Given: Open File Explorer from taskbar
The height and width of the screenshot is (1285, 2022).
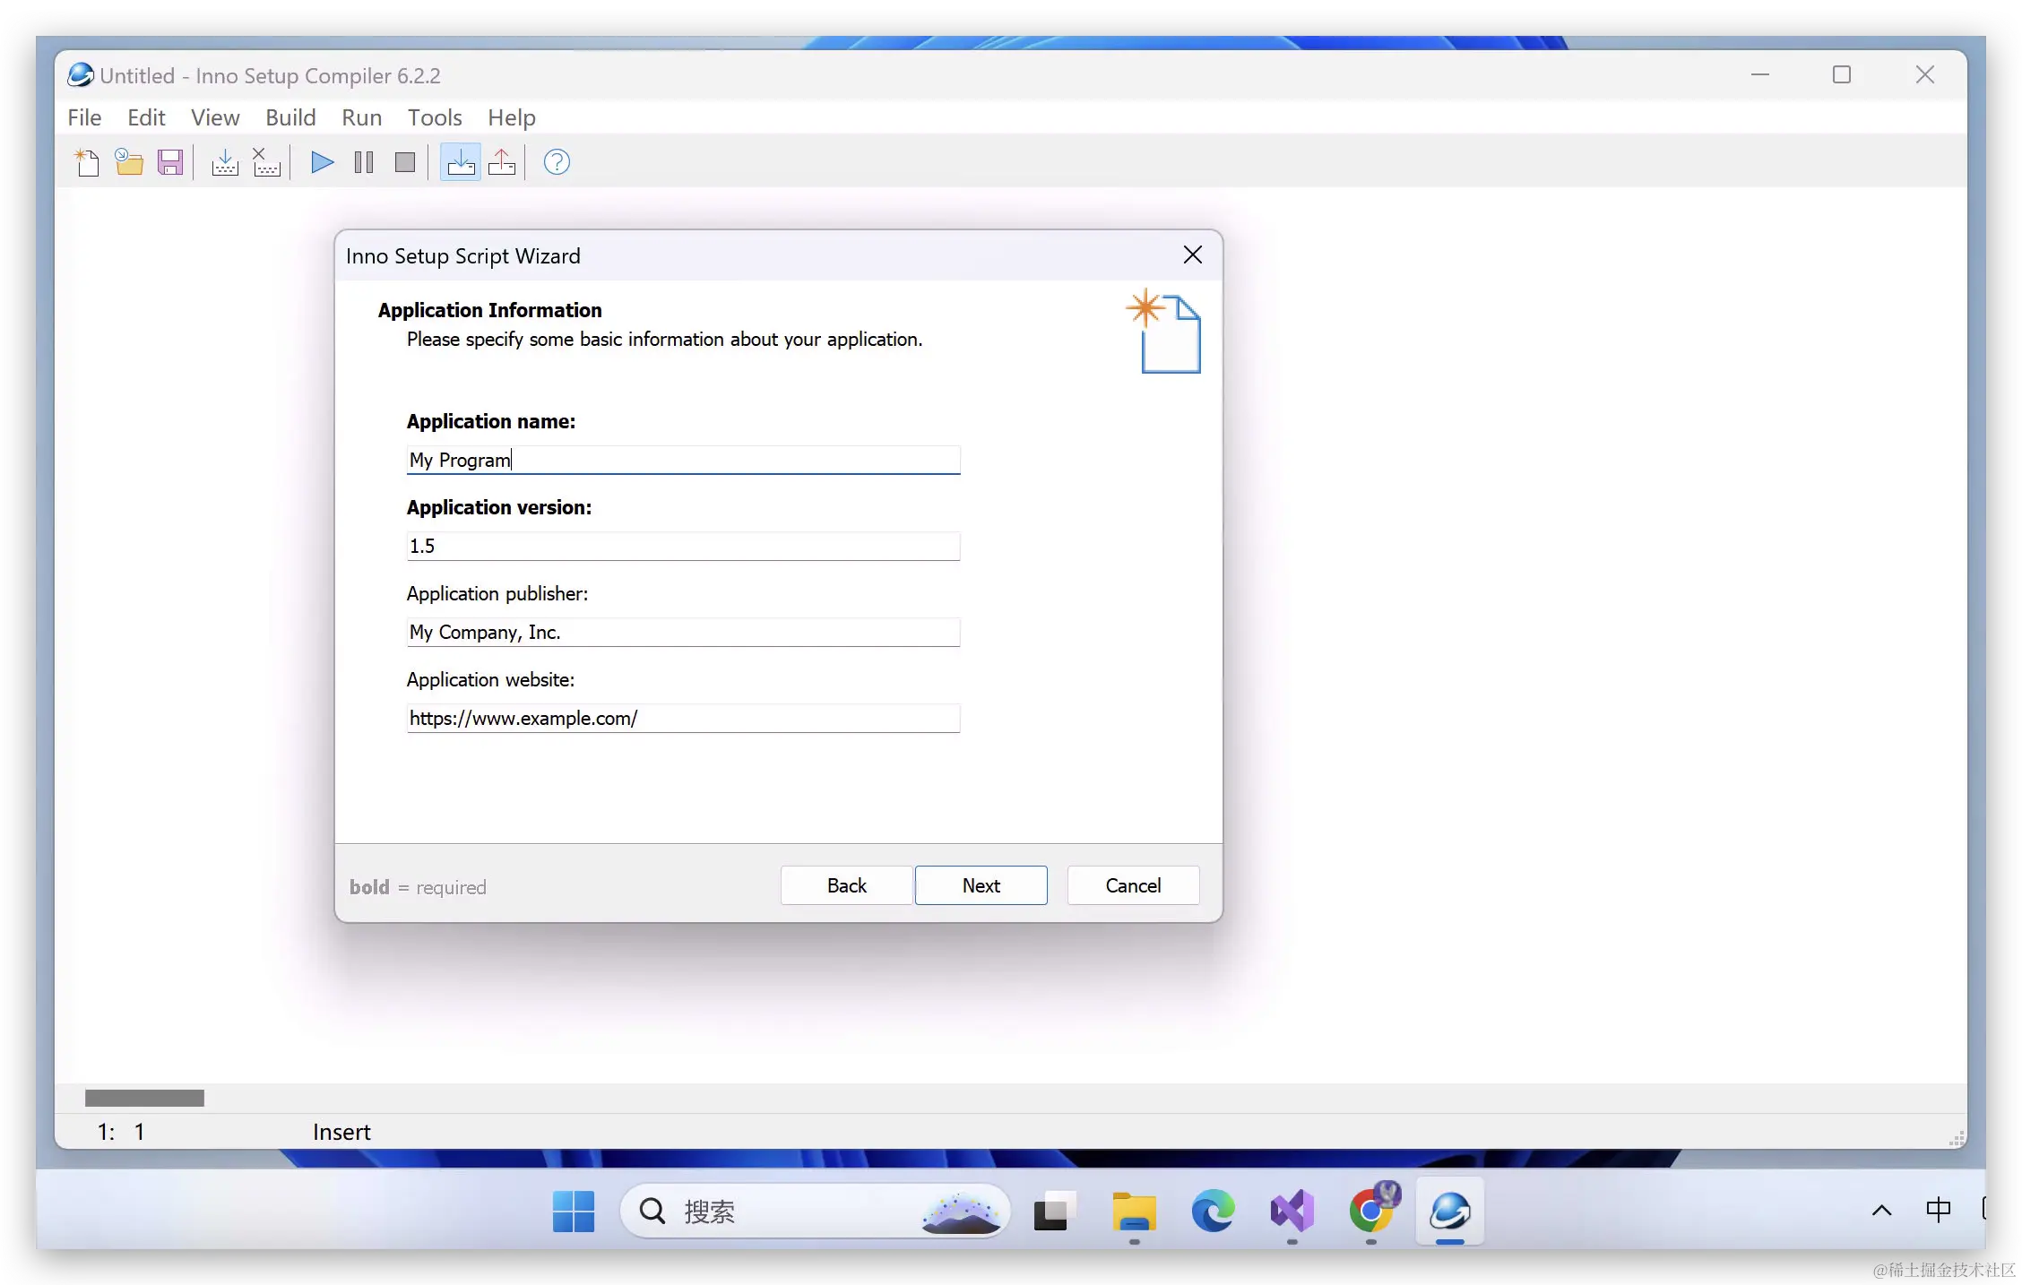Looking at the screenshot, I should (x=1134, y=1212).
